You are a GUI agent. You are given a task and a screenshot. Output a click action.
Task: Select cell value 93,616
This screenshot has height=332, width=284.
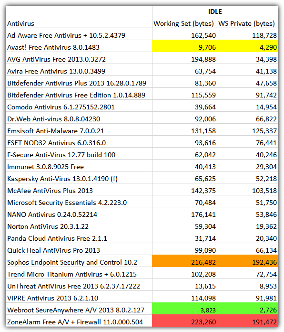(x=205, y=143)
